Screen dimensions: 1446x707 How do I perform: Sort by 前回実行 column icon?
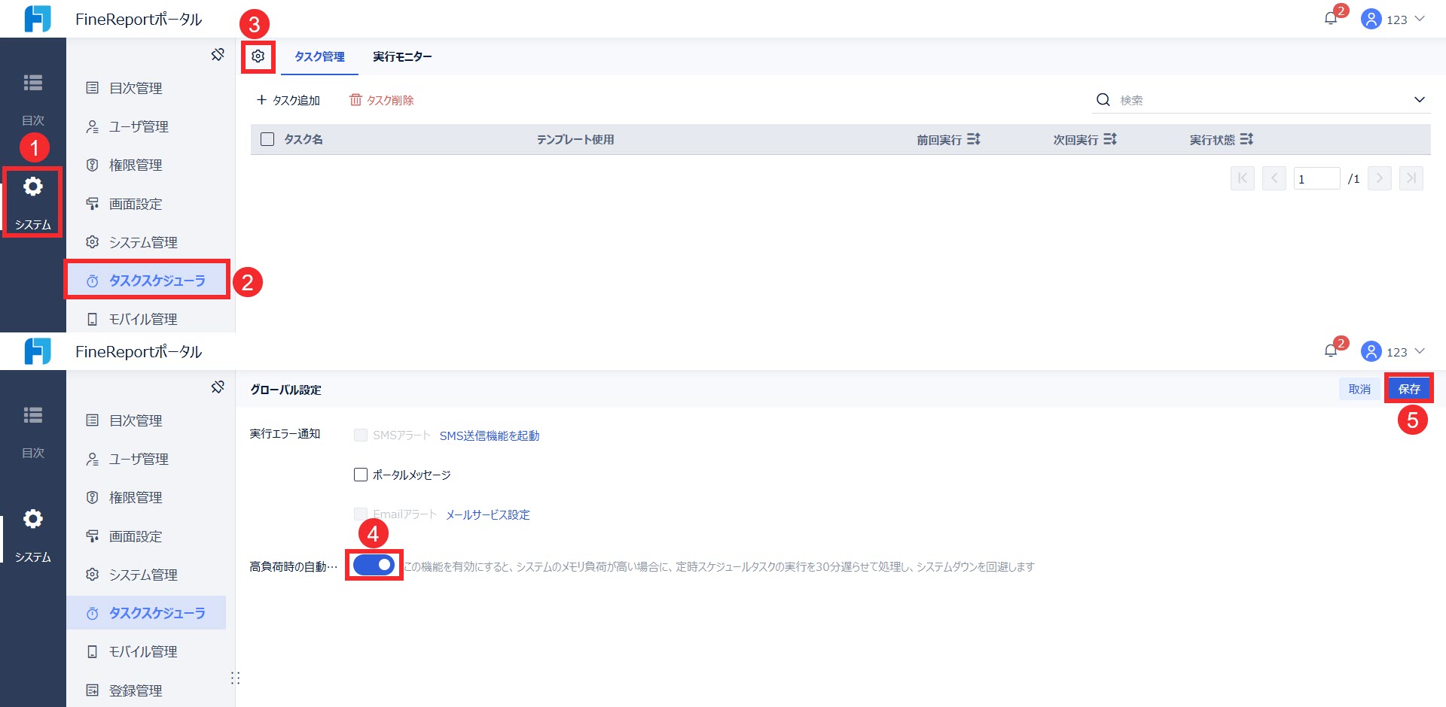[x=974, y=139]
